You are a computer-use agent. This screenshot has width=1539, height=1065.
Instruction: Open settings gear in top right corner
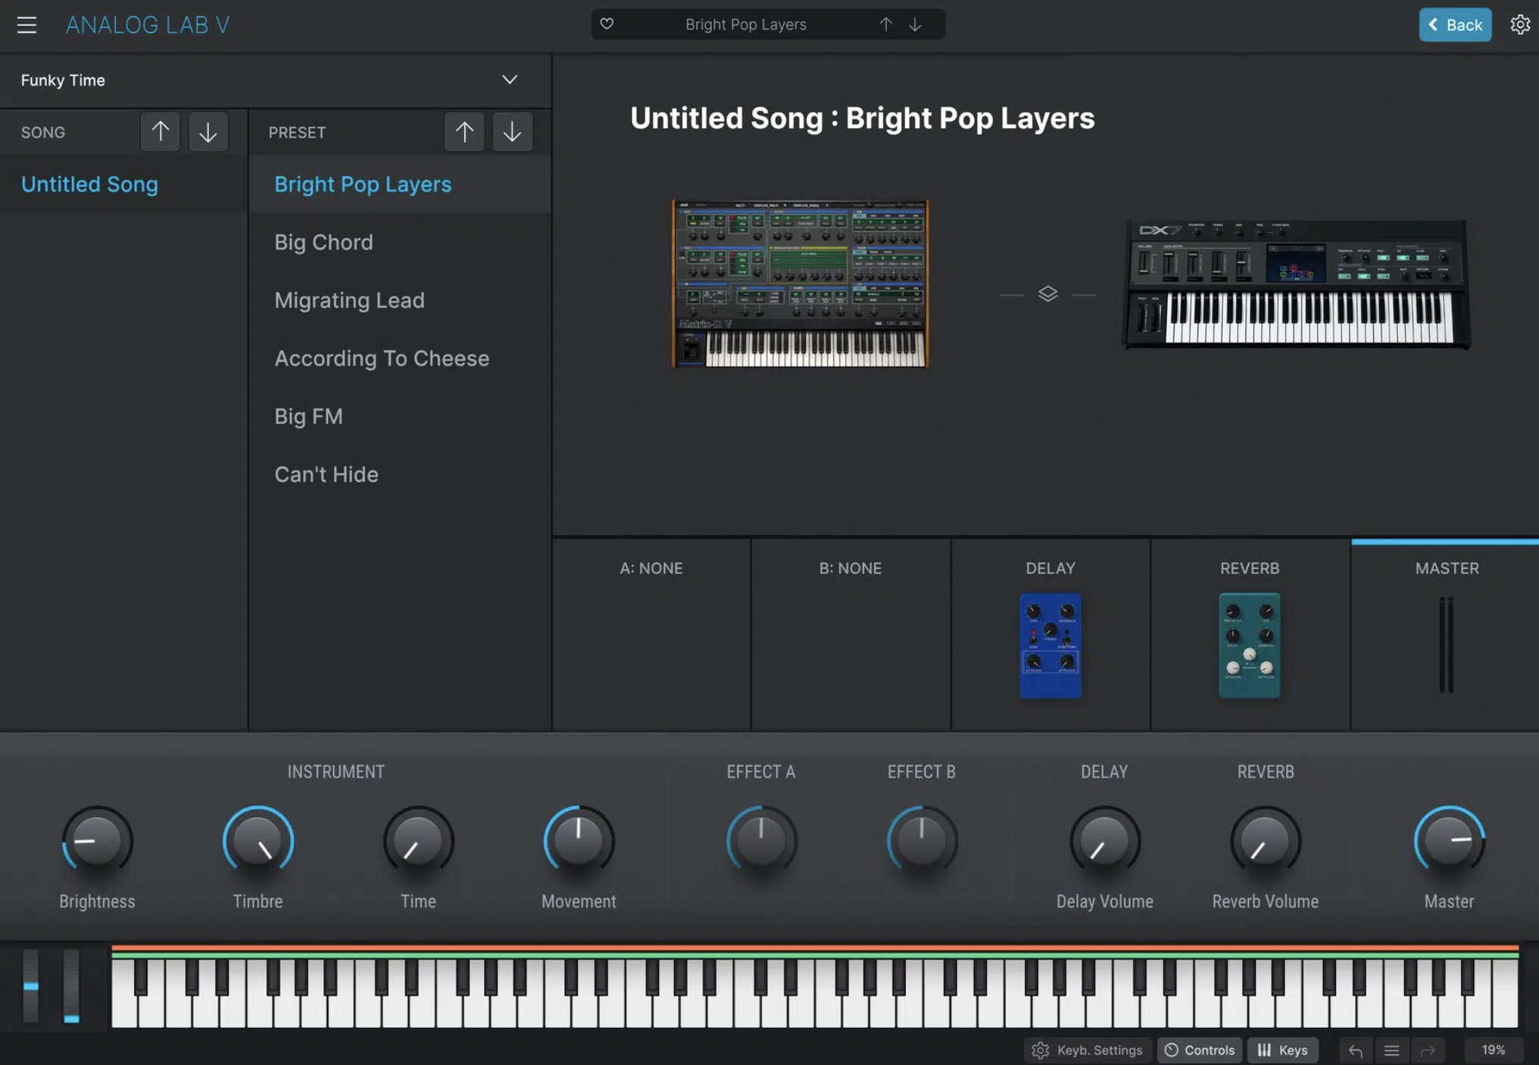1519,25
